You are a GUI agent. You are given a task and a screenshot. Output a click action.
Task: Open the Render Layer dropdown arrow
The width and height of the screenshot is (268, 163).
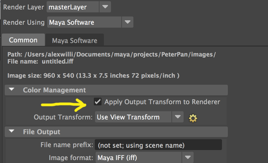(x=105, y=7)
